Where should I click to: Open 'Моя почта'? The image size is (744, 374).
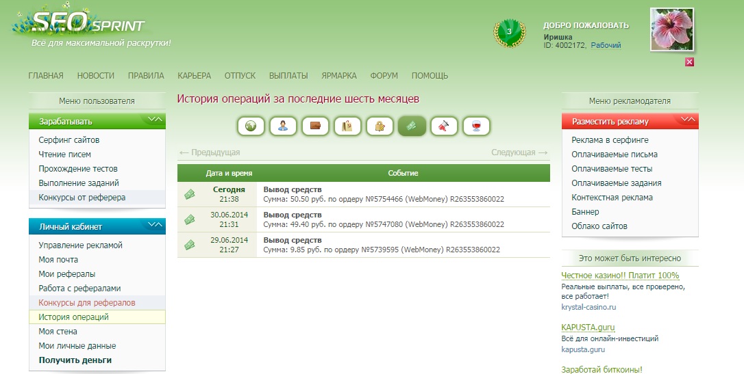click(58, 259)
